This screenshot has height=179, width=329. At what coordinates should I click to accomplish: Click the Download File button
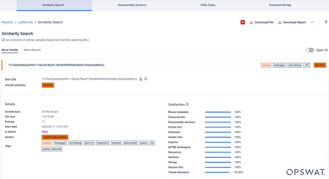point(262,22)
